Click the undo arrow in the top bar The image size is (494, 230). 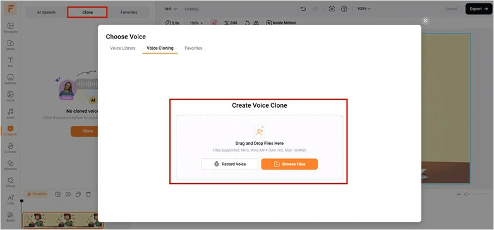pyautogui.click(x=303, y=9)
